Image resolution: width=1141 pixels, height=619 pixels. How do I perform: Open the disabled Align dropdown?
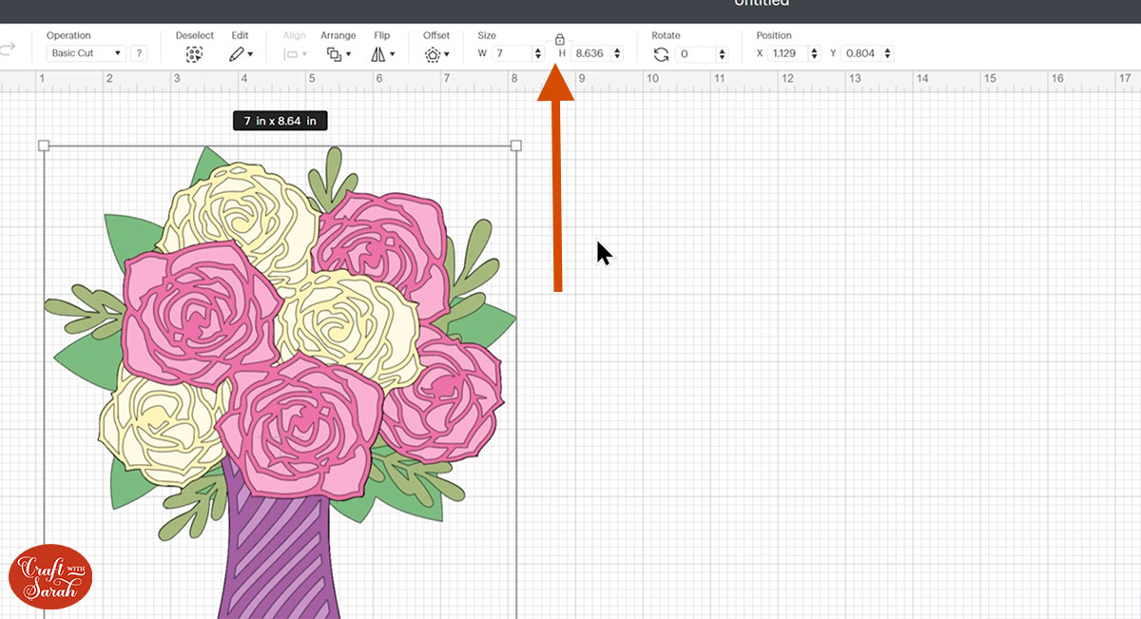[296, 54]
